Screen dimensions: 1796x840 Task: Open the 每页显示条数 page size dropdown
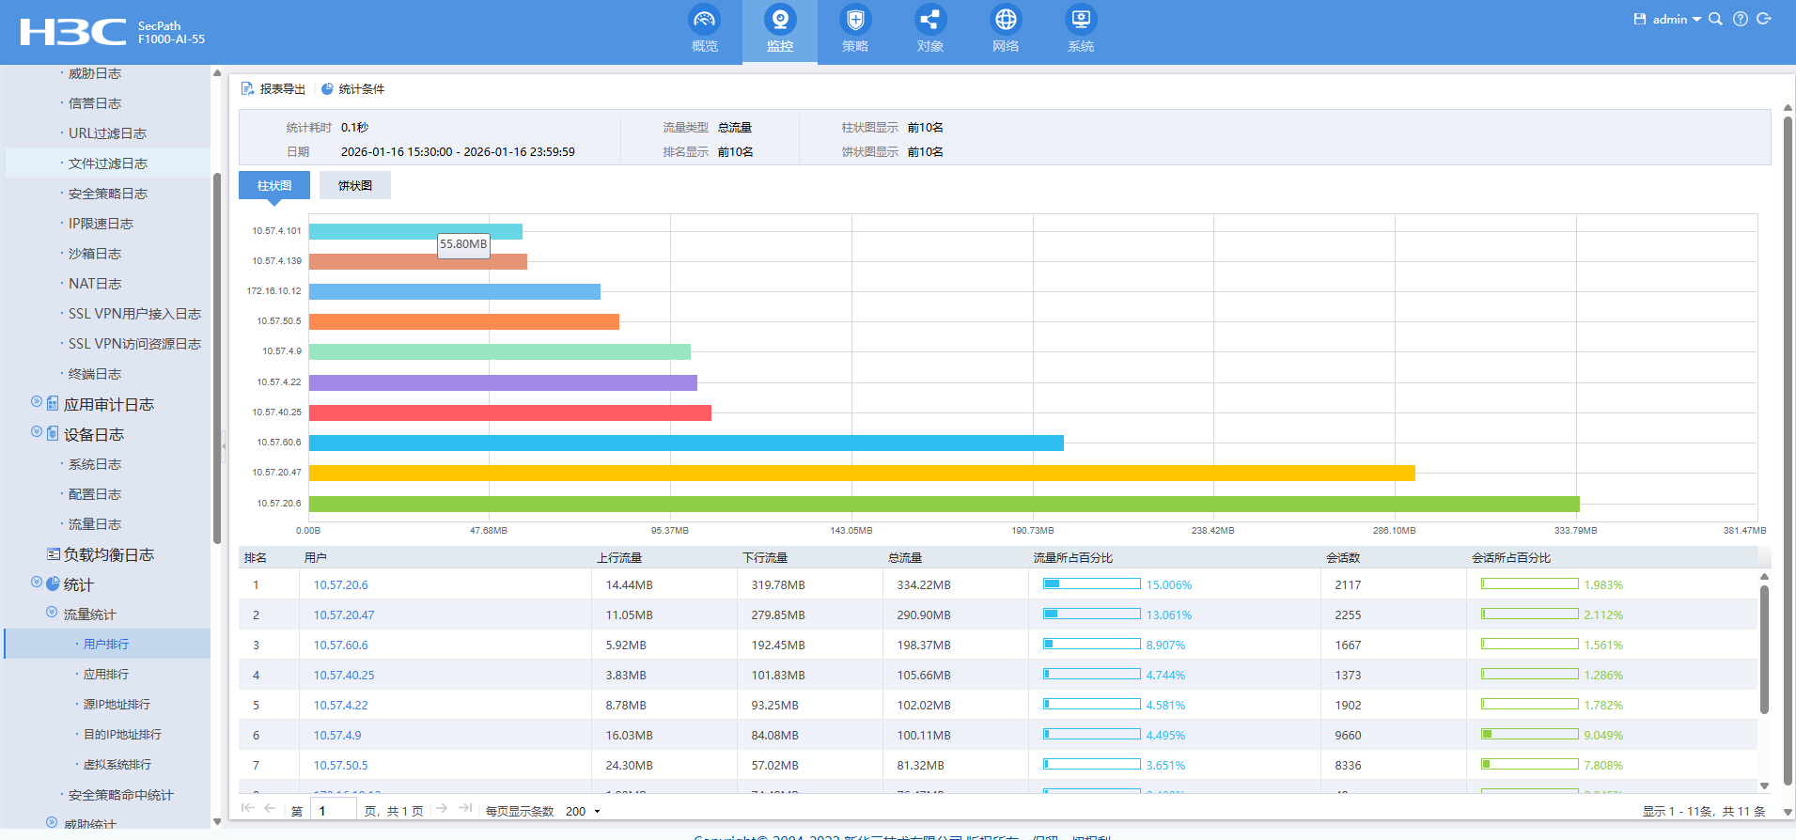pos(583,811)
